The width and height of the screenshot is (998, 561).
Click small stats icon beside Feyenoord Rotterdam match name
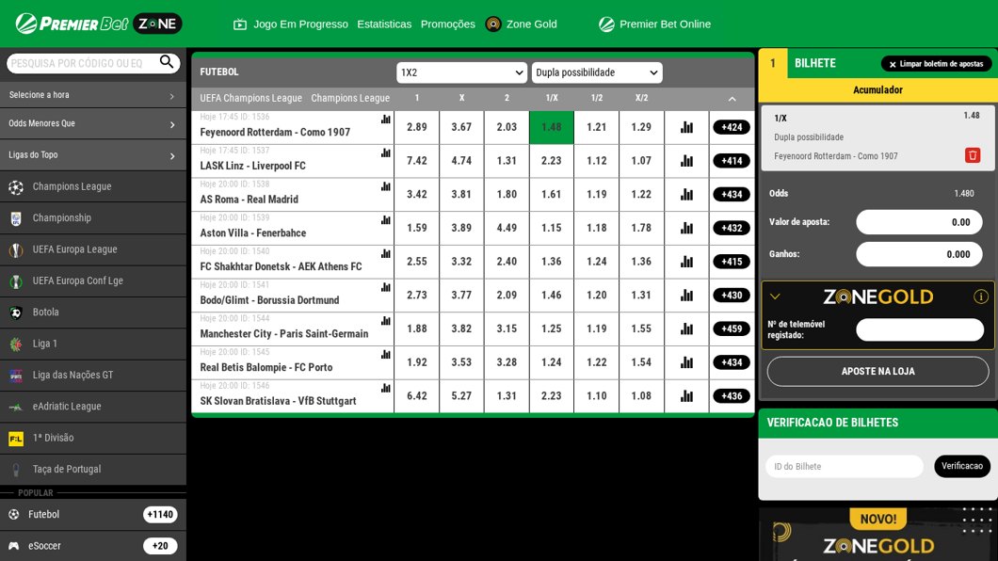tap(386, 119)
